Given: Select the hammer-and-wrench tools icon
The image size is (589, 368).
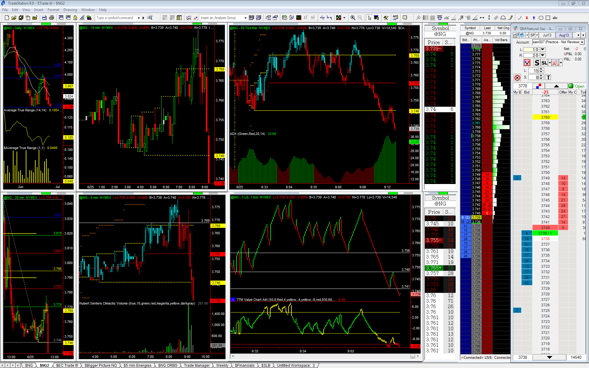Looking at the screenshot, I should tap(386, 18).
